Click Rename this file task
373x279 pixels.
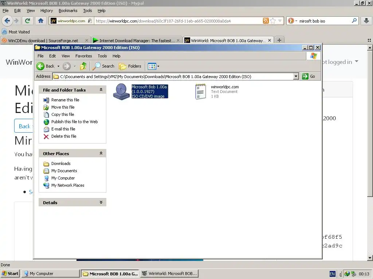(65, 100)
